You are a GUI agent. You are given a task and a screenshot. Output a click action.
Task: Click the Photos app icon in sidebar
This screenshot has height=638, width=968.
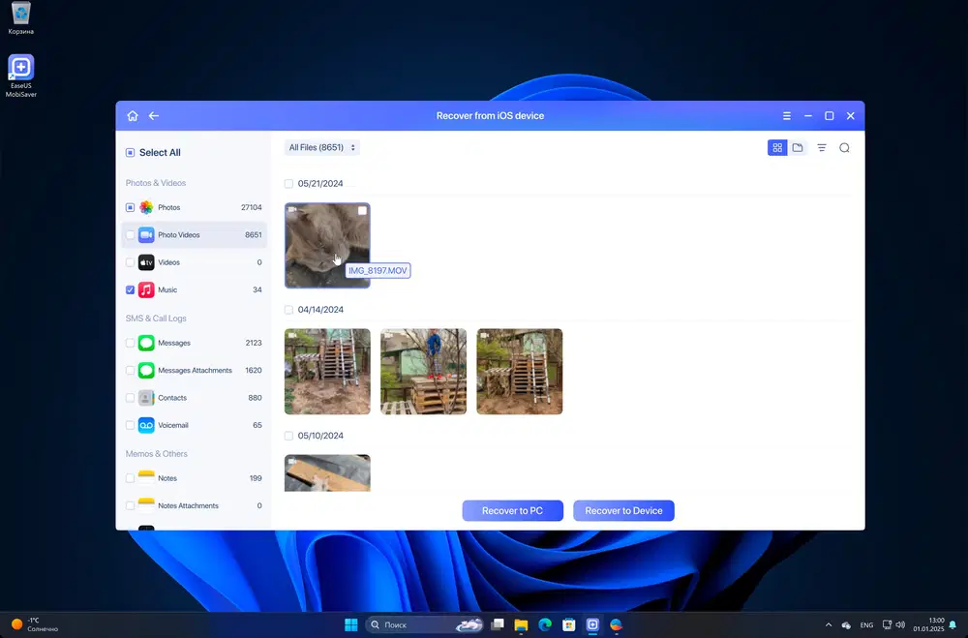146,207
